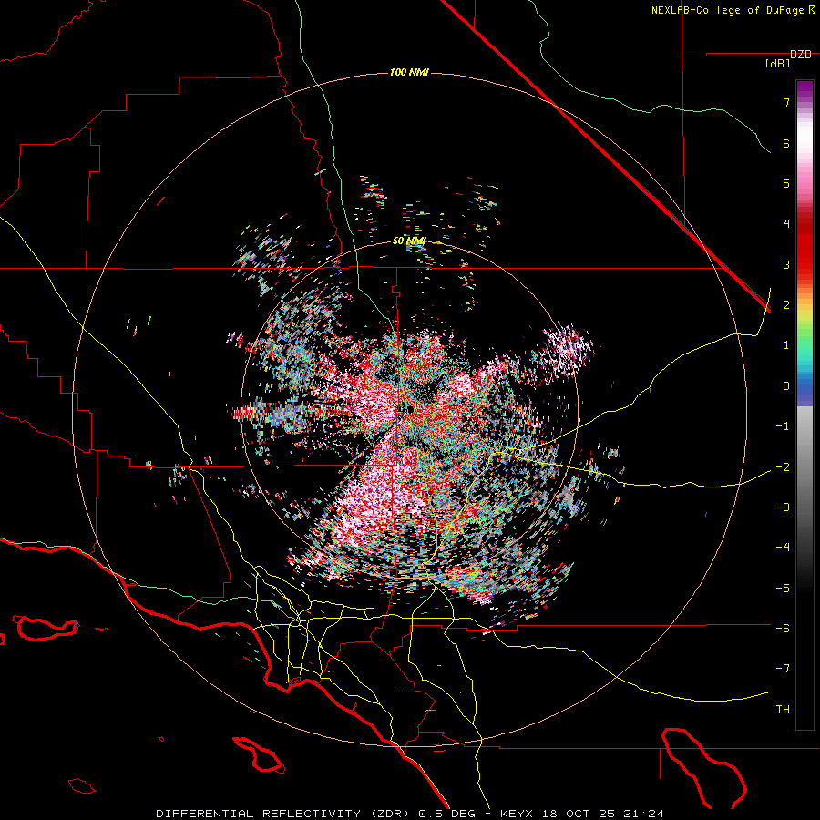Viewport: 820px width, 820px height.
Task: Click the radar site center dot
Action: (x=411, y=408)
